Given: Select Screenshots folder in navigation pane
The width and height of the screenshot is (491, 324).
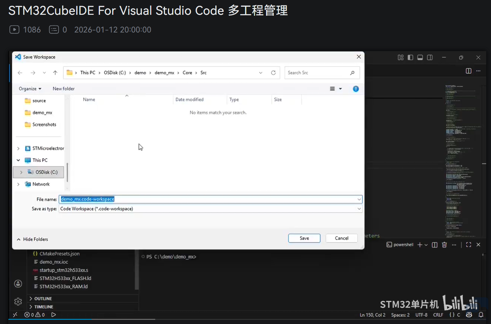Looking at the screenshot, I should [41, 124].
